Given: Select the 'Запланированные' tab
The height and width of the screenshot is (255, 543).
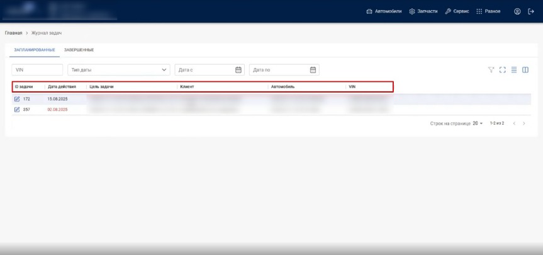Looking at the screenshot, I should point(35,50).
